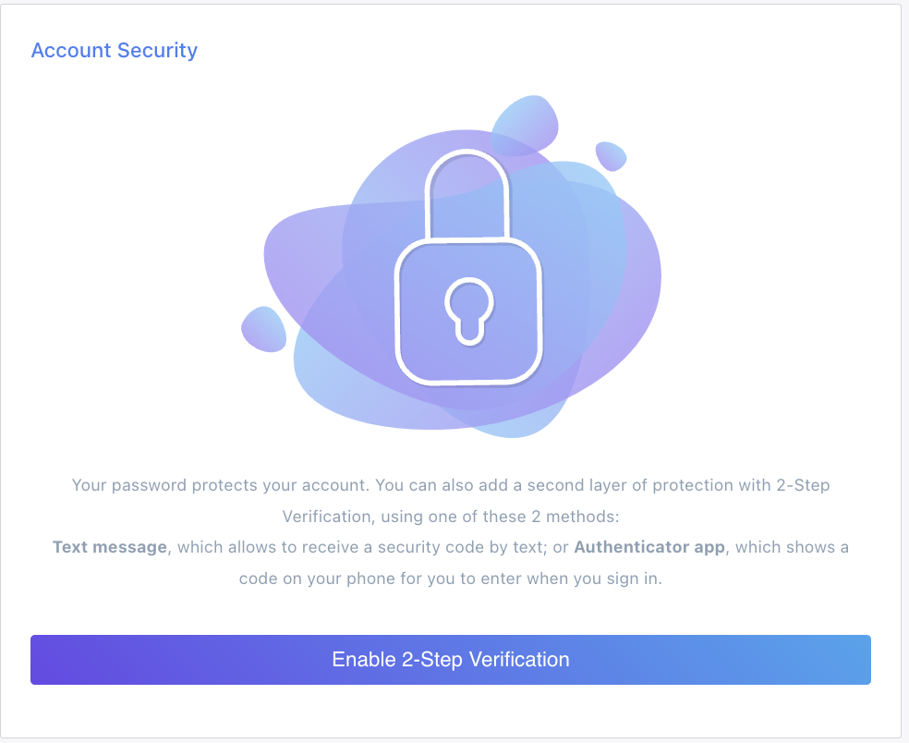Viewport: 909px width, 743px height.
Task: Click the small blob left of illustration
Action: tap(264, 329)
